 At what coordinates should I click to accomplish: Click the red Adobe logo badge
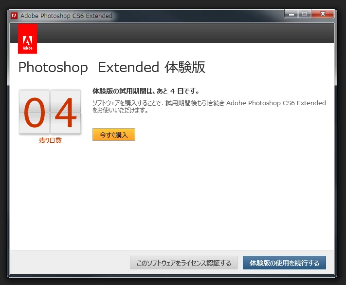coord(27,39)
